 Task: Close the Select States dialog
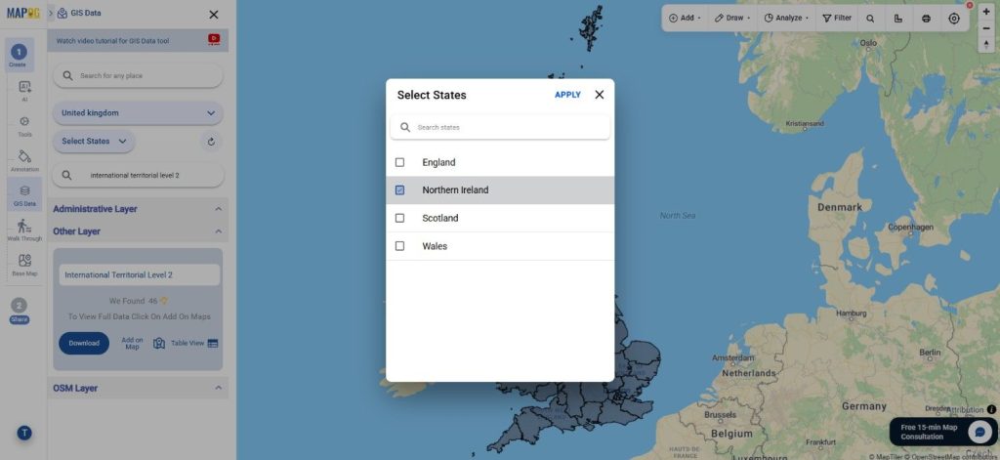(600, 95)
